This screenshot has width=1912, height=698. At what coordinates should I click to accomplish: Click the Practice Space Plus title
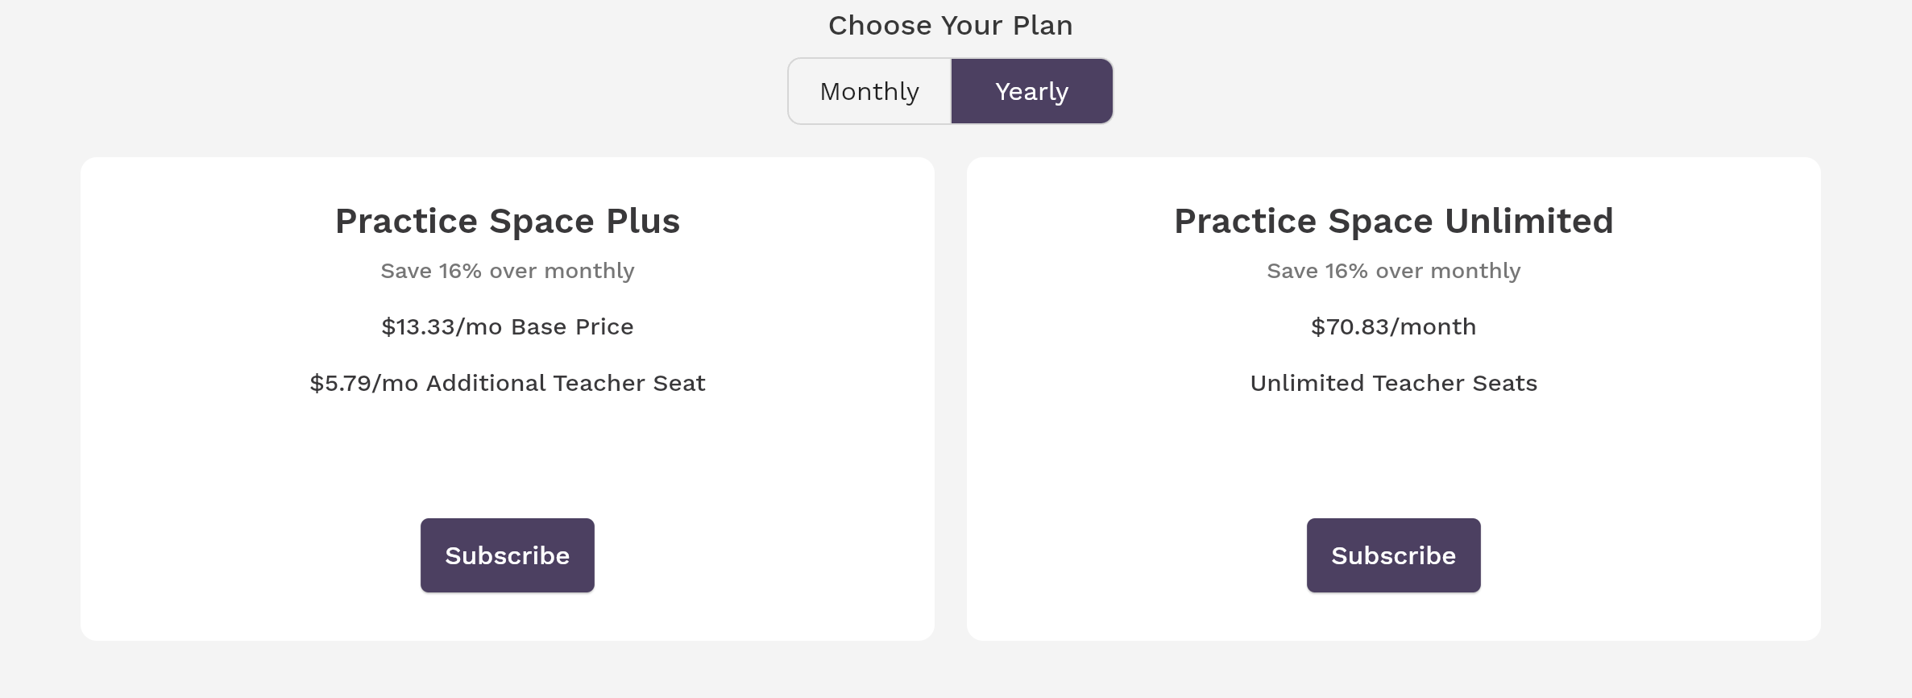(507, 221)
